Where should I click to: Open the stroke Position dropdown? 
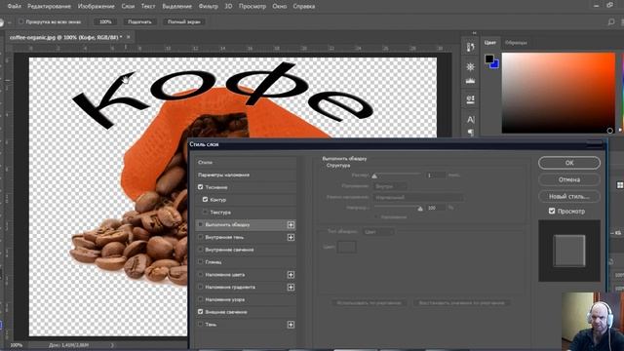point(390,186)
